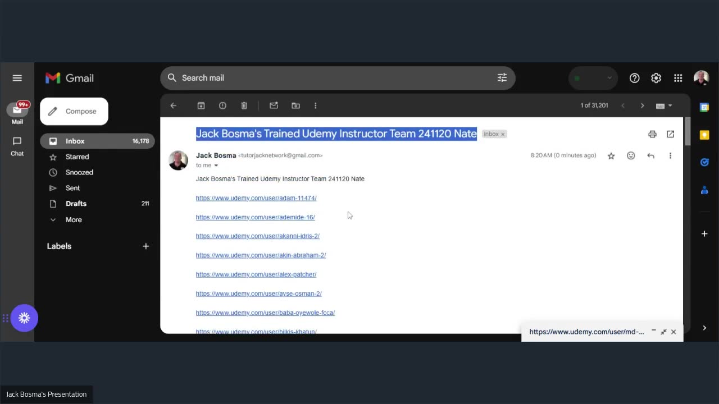The width and height of the screenshot is (719, 404).
Task: Show search options filter icon
Action: pos(502,78)
